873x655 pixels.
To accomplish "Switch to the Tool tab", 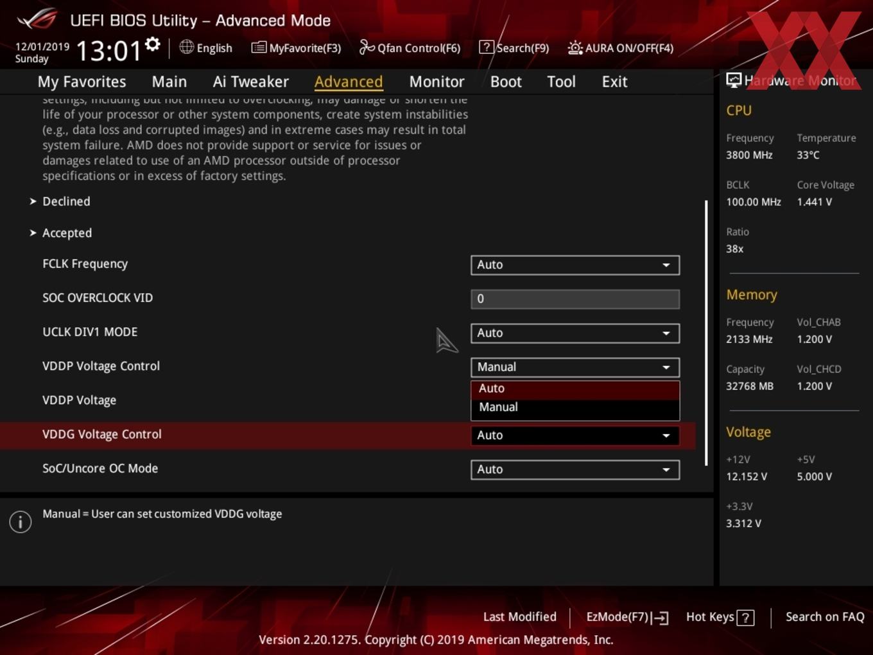I will click(x=561, y=82).
